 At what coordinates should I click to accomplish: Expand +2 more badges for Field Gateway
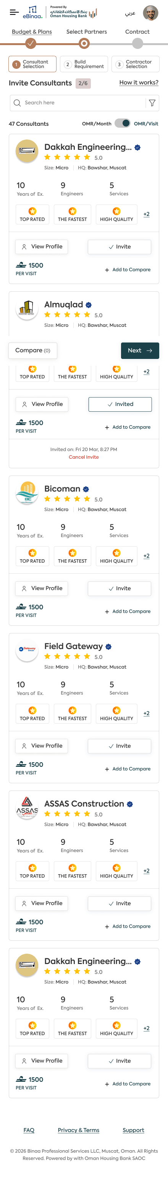pyautogui.click(x=146, y=713)
